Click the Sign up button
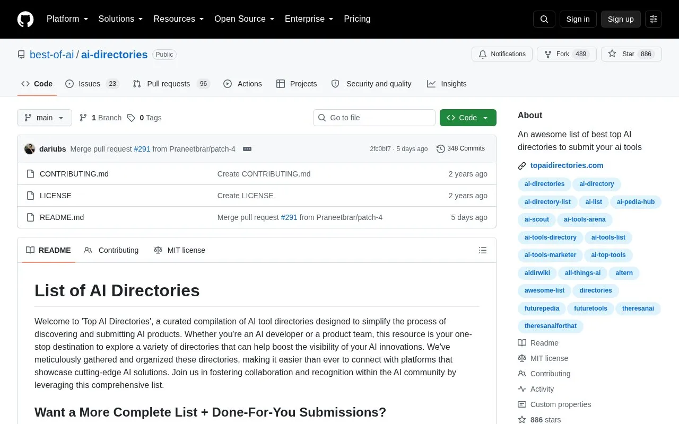The image size is (679, 424). point(621,19)
